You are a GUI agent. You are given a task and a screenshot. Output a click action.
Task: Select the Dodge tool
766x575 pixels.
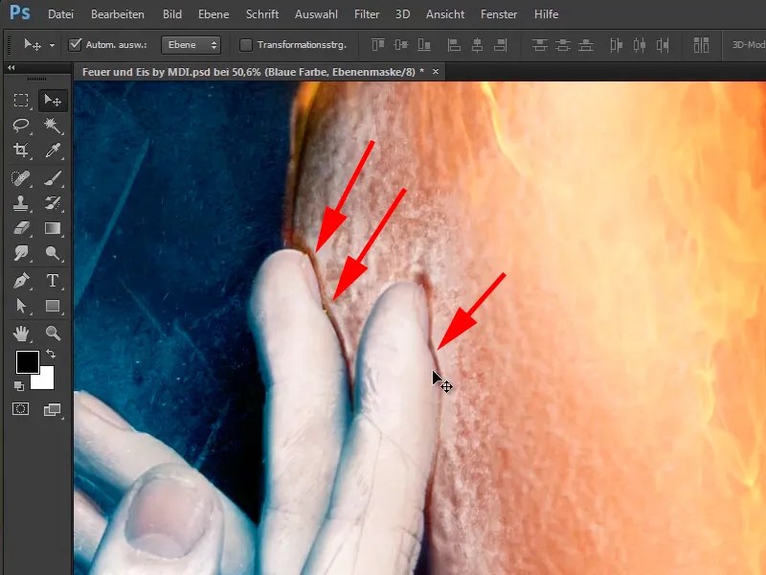tap(53, 253)
